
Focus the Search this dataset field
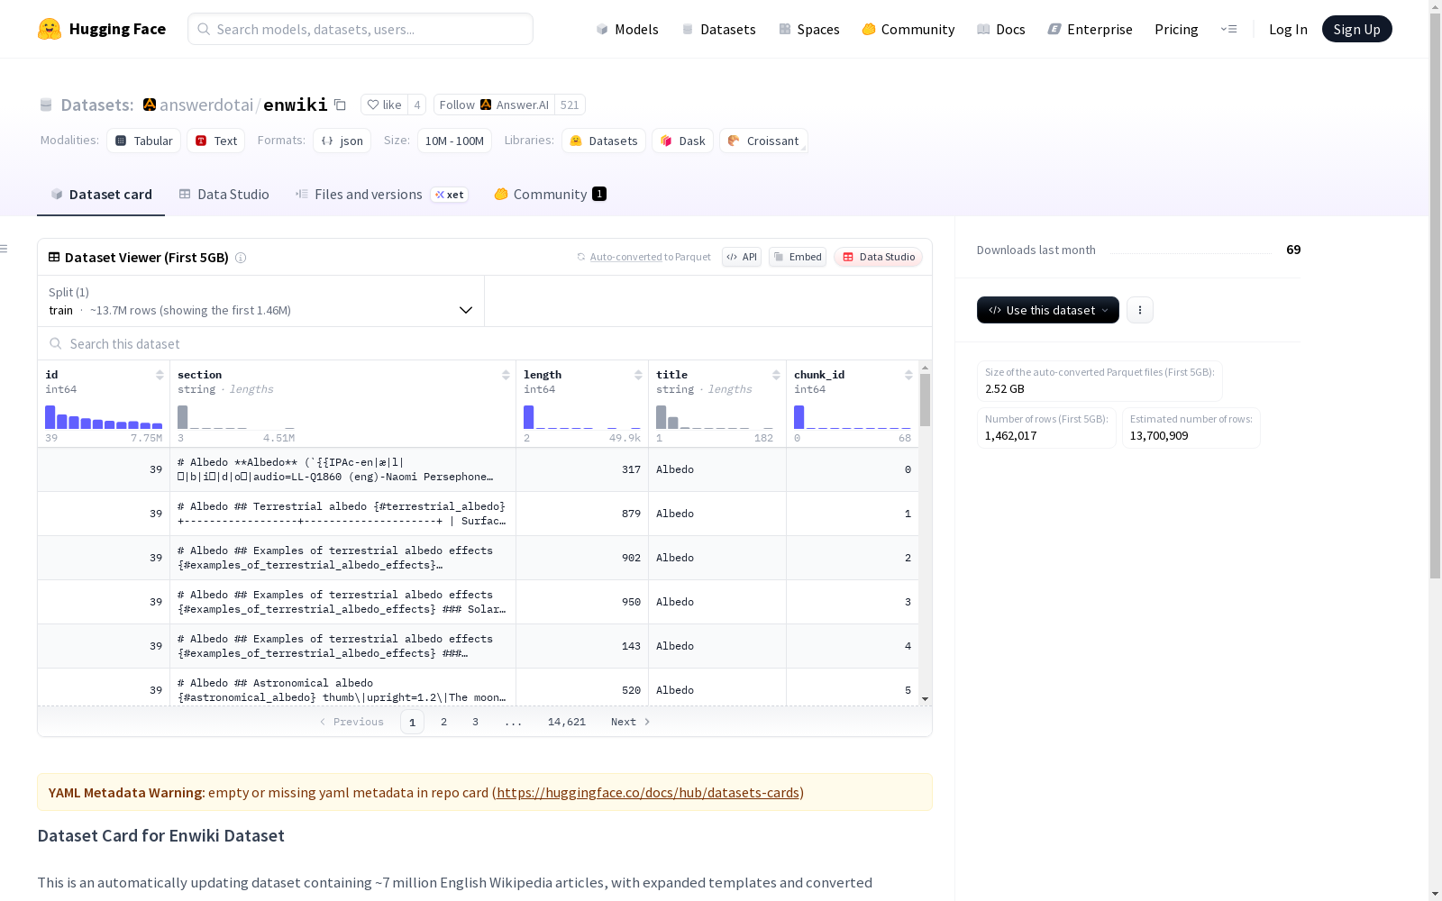tap(485, 344)
